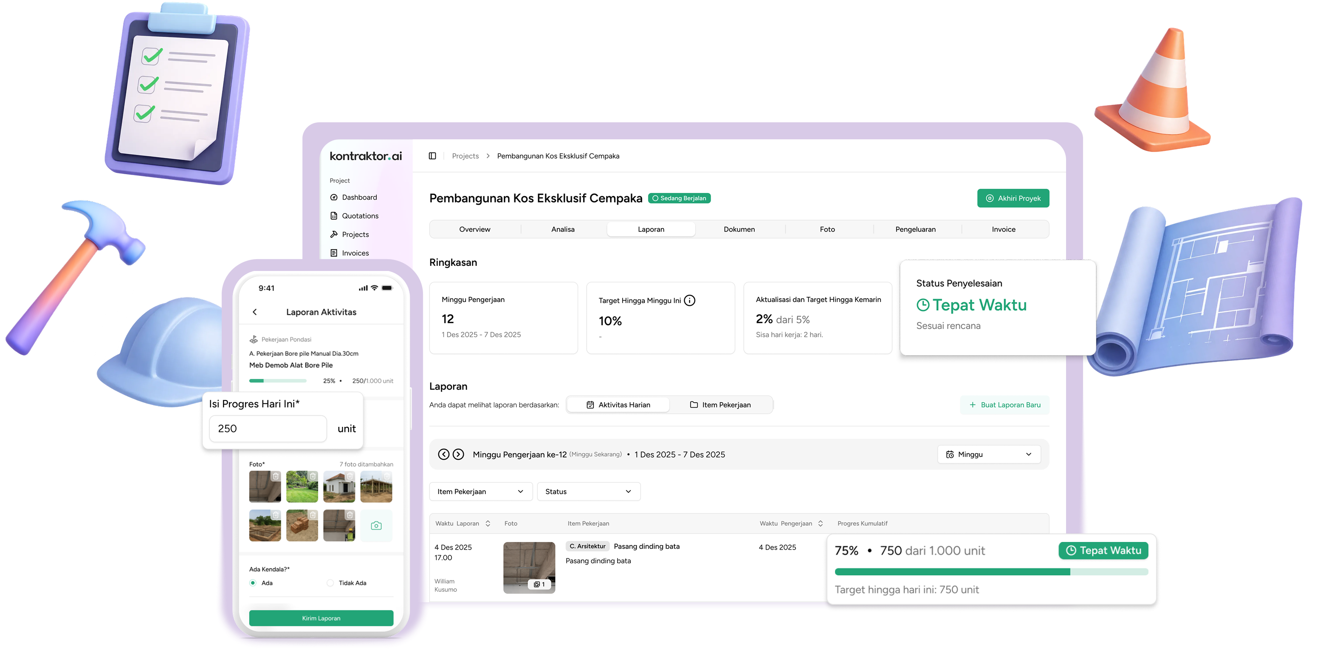Click the 75% cumulative progress bar
The height and width of the screenshot is (649, 1340).
pos(991,572)
